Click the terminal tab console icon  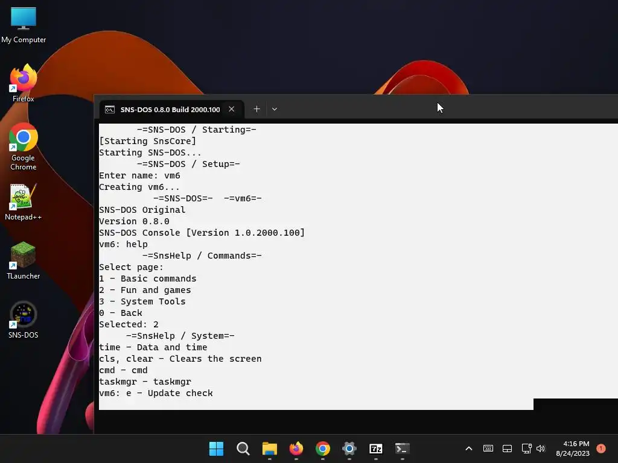tap(110, 110)
